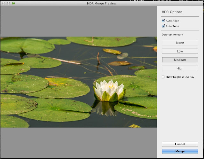
Task: Choose the Low deghost amount
Action: click(x=180, y=51)
